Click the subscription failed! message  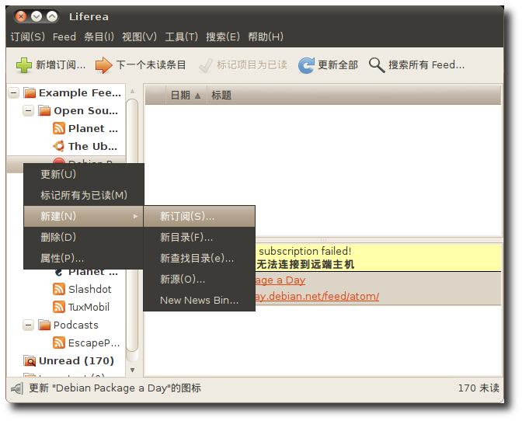click(x=305, y=251)
